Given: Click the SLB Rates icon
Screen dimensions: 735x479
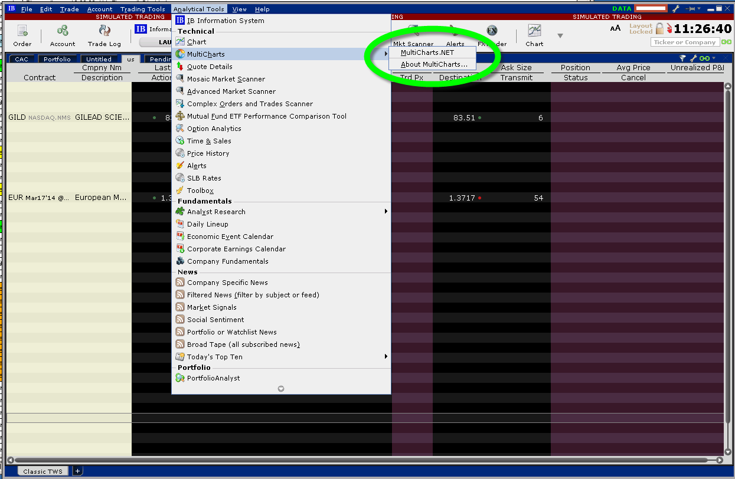Looking at the screenshot, I should (181, 178).
